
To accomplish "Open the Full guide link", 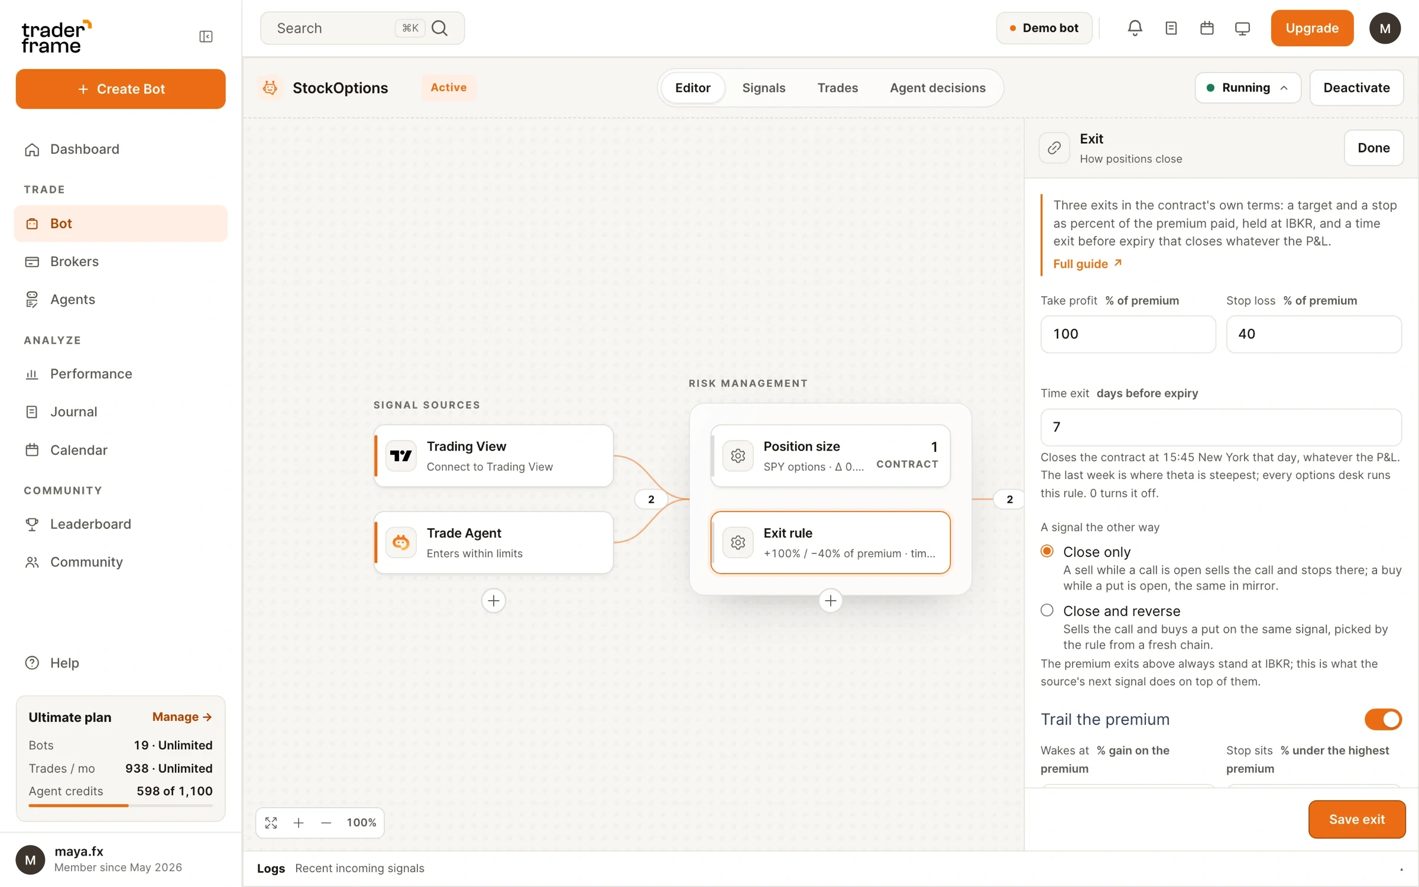I will tap(1087, 264).
